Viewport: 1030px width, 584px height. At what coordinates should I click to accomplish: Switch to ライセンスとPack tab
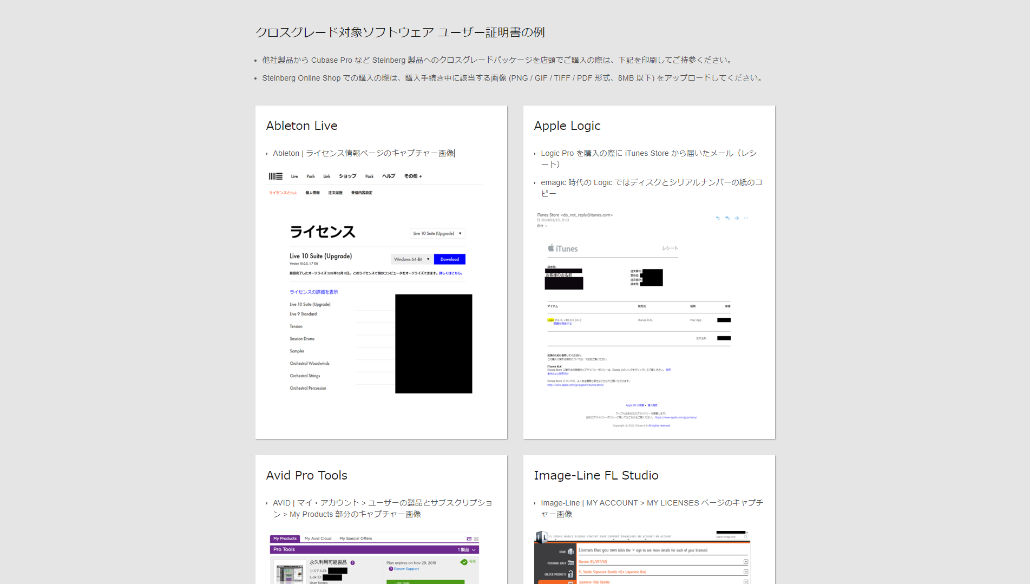[283, 193]
